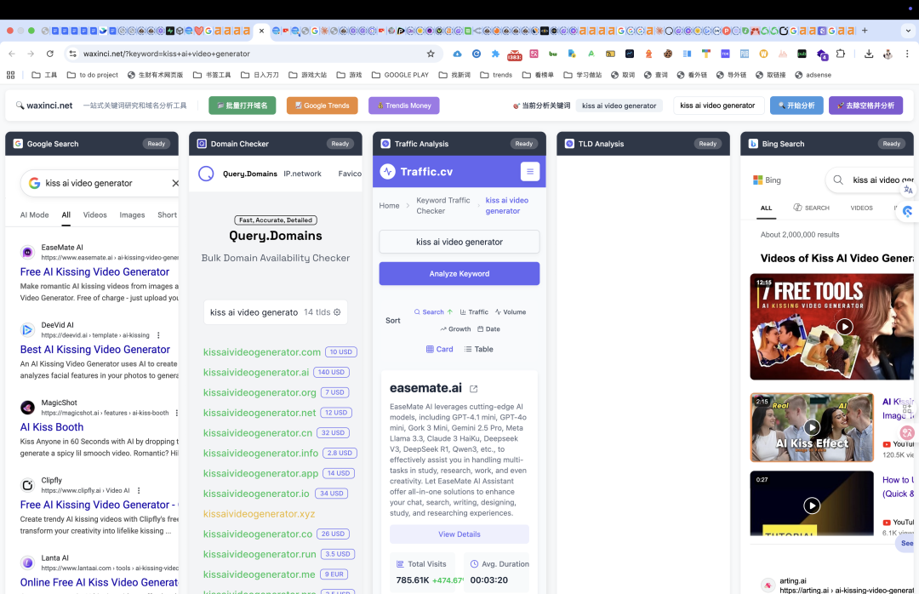Select Google AI Mode tab

pos(35,214)
